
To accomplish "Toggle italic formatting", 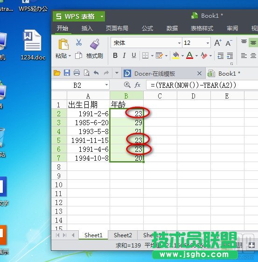I will [x=124, y=55].
